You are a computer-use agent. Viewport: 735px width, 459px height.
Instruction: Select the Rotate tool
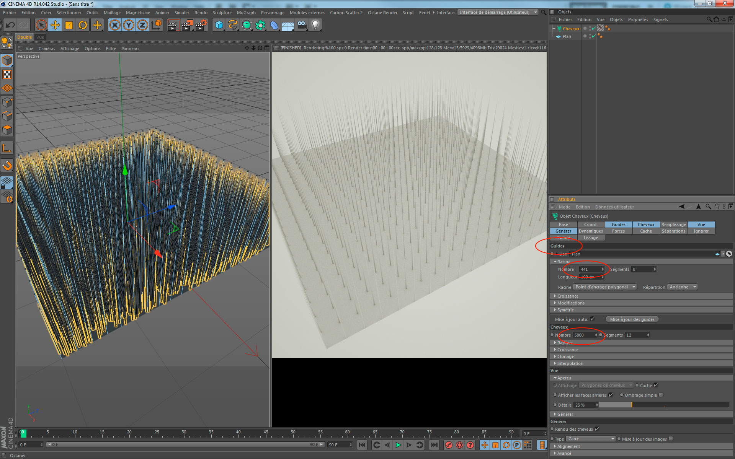coord(83,25)
